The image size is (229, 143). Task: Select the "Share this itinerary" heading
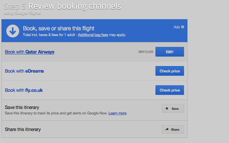23,129
